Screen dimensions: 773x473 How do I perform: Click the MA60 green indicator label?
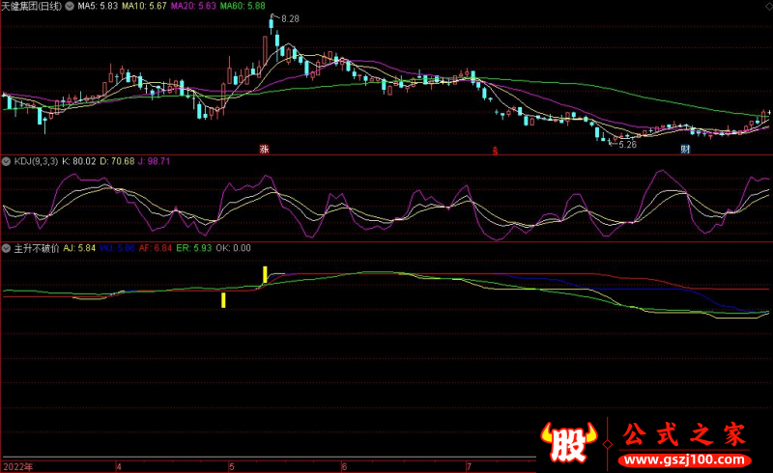point(242,6)
